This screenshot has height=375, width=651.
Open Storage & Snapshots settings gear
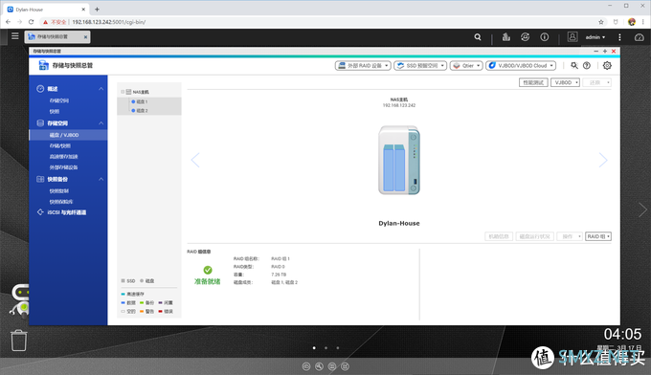coord(607,66)
